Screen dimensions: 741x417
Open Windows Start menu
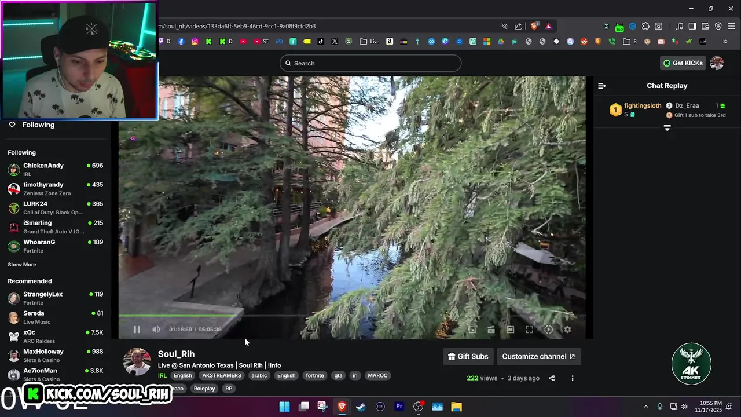(284, 407)
